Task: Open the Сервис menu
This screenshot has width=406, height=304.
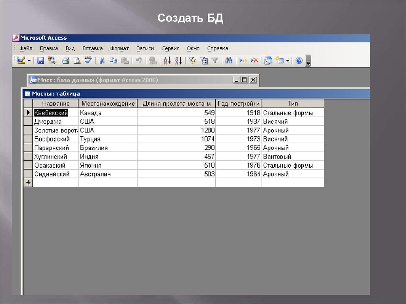Action: 170,48
